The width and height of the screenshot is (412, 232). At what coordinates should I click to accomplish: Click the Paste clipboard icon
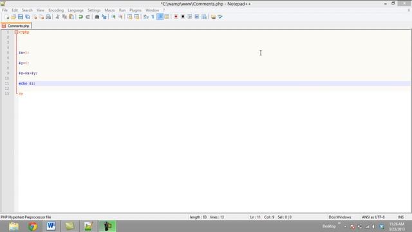tap(71, 17)
